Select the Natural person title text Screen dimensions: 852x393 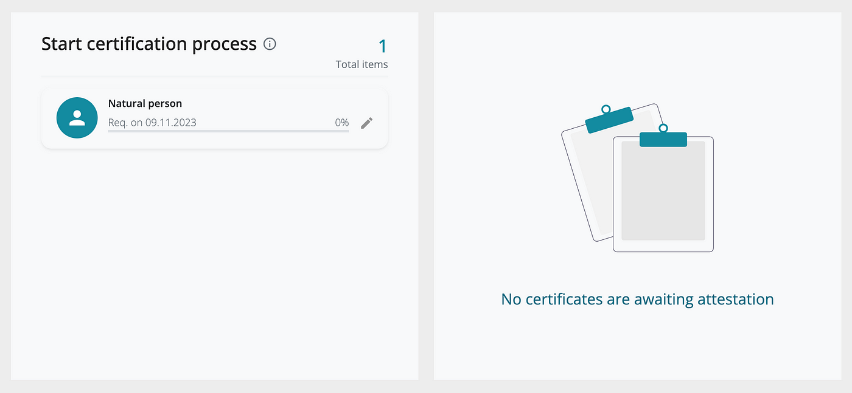point(145,103)
